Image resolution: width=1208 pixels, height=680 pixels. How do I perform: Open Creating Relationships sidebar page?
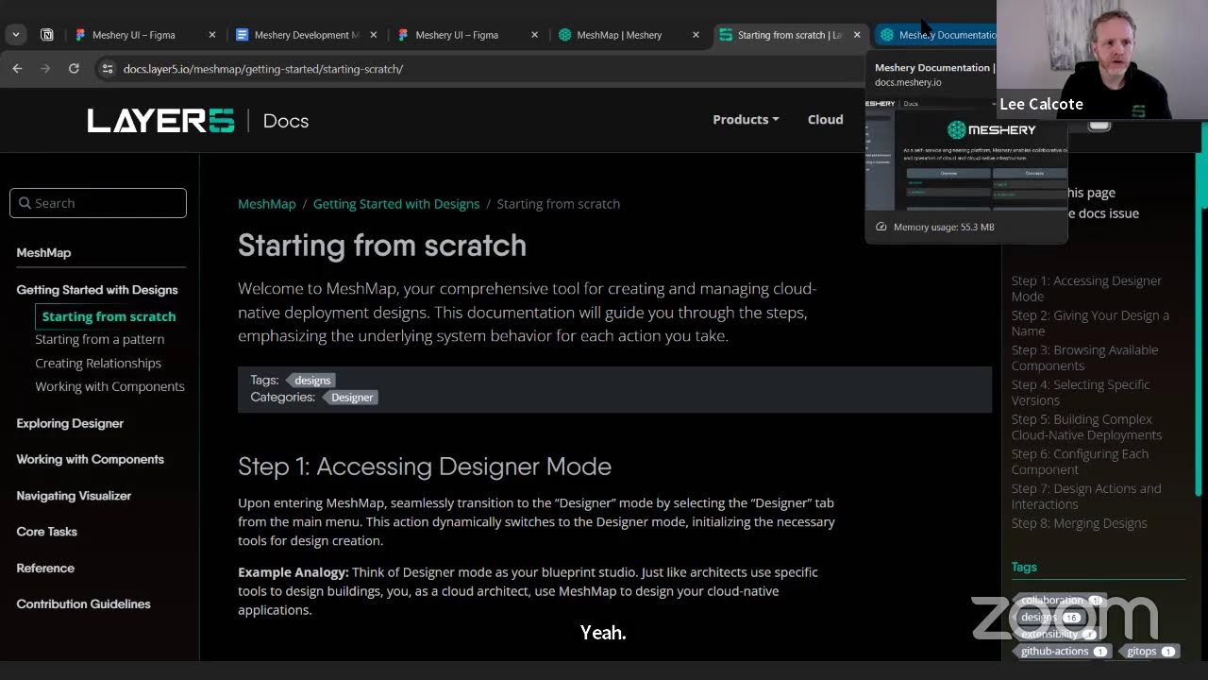[98, 363]
